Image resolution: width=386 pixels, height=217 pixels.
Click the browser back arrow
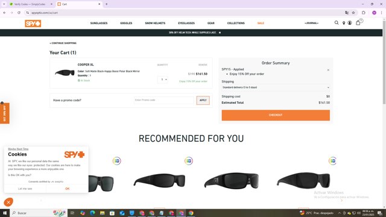click(x=4, y=13)
